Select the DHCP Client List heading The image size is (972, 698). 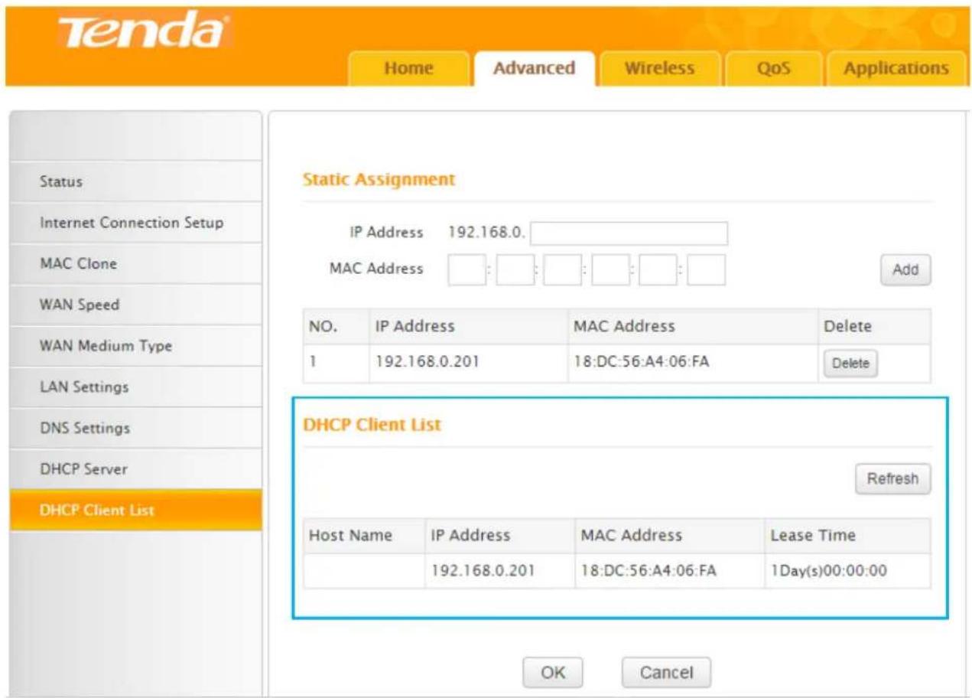[372, 425]
